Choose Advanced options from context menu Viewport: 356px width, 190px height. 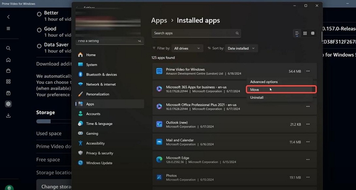click(279, 82)
